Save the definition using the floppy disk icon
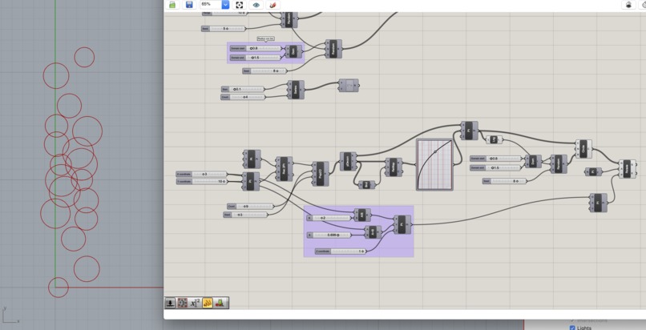 click(189, 5)
